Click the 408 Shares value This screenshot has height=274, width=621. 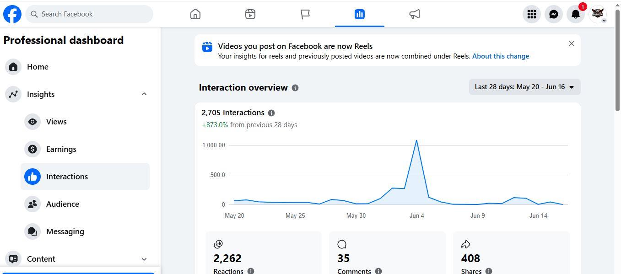click(x=470, y=258)
